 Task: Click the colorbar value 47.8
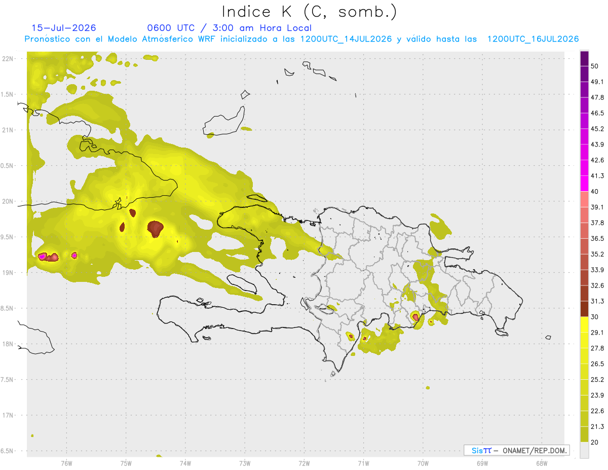[x=597, y=97]
